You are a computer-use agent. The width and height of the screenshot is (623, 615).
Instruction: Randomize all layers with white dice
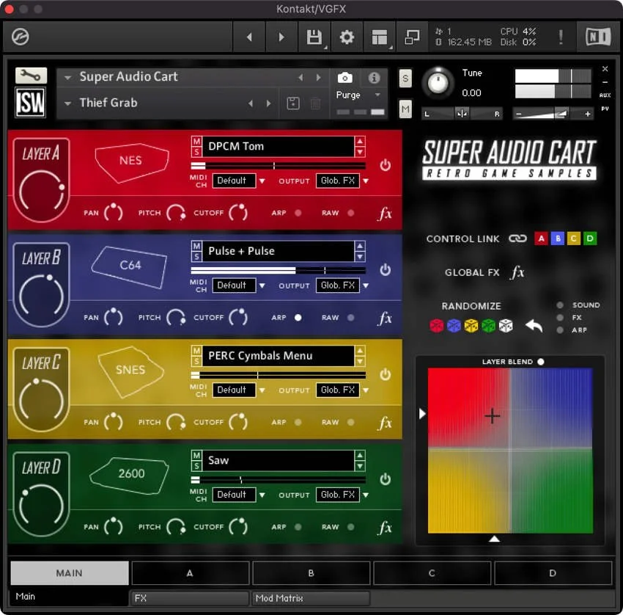point(506,326)
